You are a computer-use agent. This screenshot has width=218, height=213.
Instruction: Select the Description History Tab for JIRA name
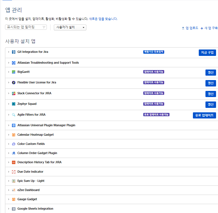(39, 162)
